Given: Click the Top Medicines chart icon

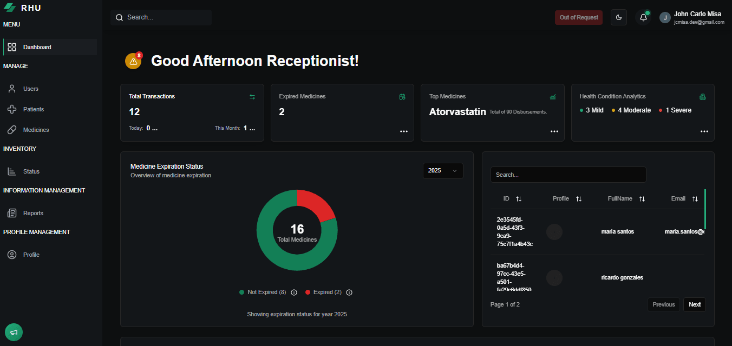Looking at the screenshot, I should [553, 97].
